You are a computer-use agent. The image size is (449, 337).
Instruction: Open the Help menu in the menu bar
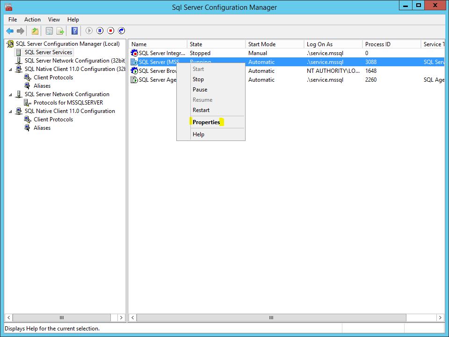(73, 20)
